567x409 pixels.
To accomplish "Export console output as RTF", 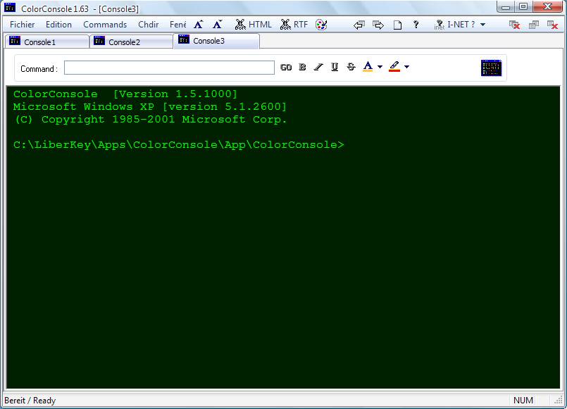I will click(294, 25).
